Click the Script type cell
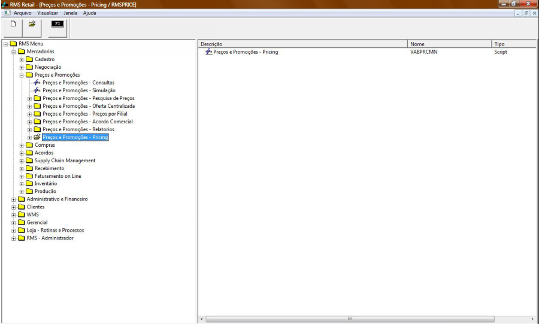This screenshot has height=324, width=539. tap(501, 52)
